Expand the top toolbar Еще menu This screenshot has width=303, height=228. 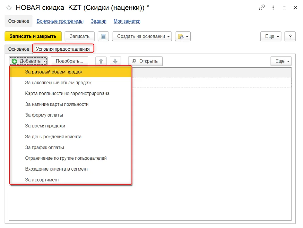[271, 37]
